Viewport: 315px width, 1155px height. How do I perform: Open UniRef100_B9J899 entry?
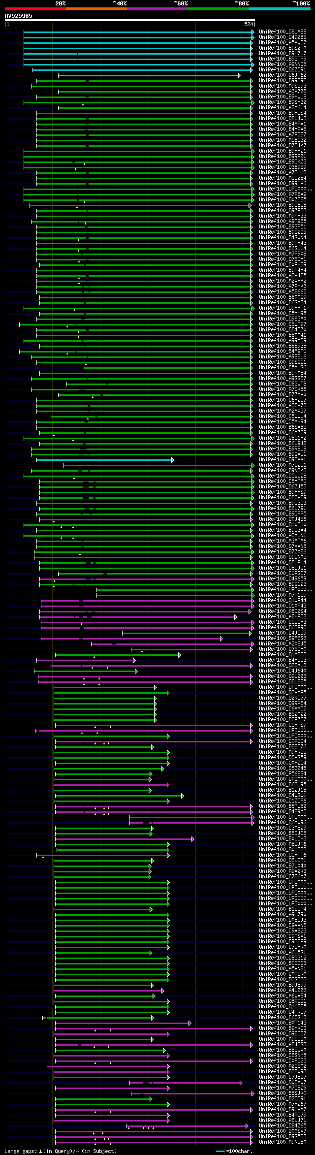click(x=283, y=985)
